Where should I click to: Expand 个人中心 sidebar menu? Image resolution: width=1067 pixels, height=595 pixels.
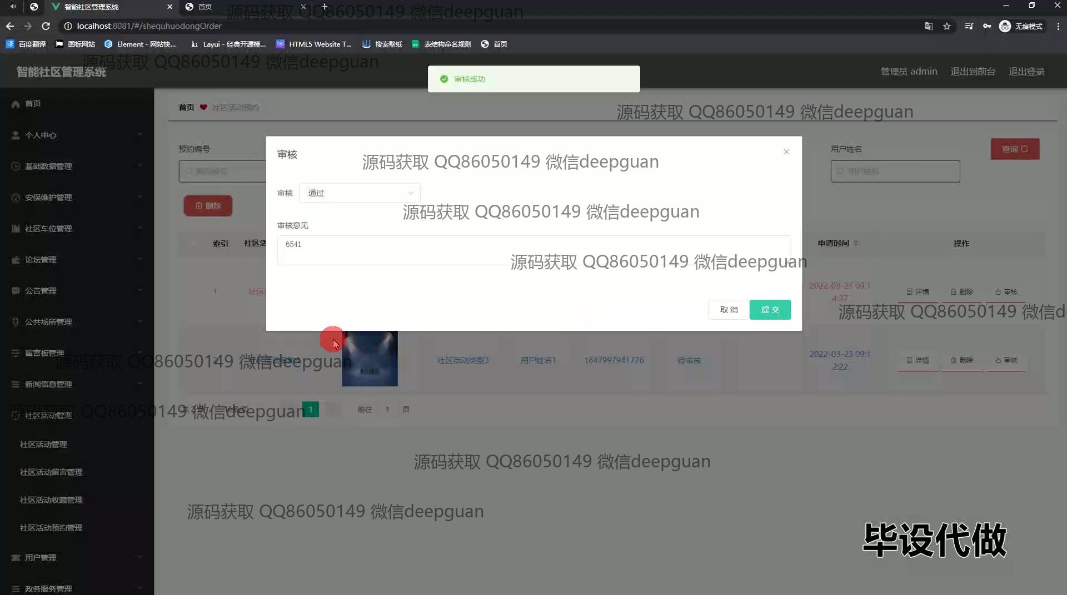pos(77,135)
